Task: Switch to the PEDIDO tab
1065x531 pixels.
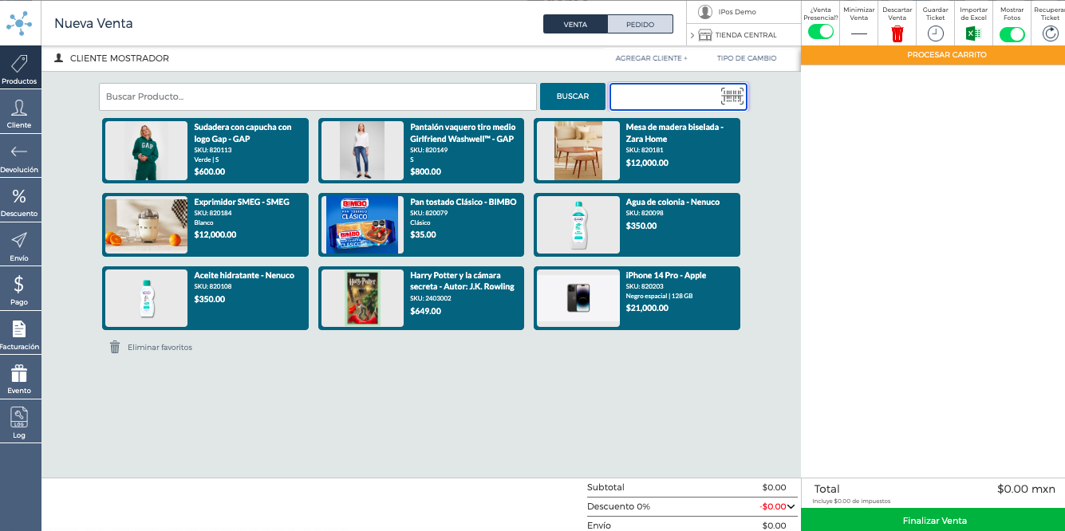Action: [x=640, y=25]
